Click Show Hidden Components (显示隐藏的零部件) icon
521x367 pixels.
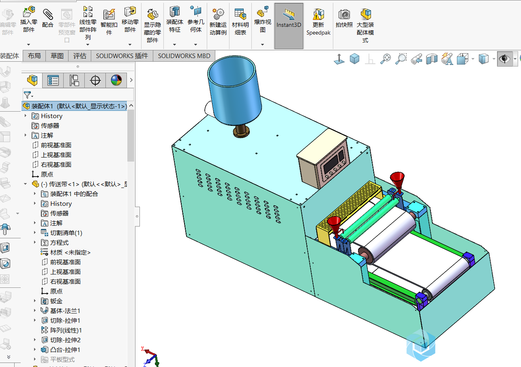coord(152,15)
